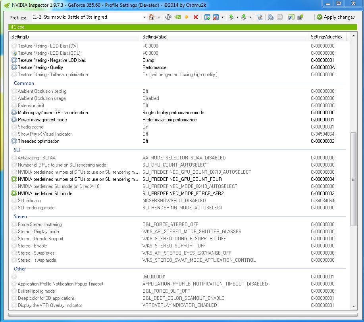Screen dimensions: 364x322
Task: Click green gear beside SLI_PREDEFINED_GPU_COUNT_FOUR row
Action: point(14,179)
